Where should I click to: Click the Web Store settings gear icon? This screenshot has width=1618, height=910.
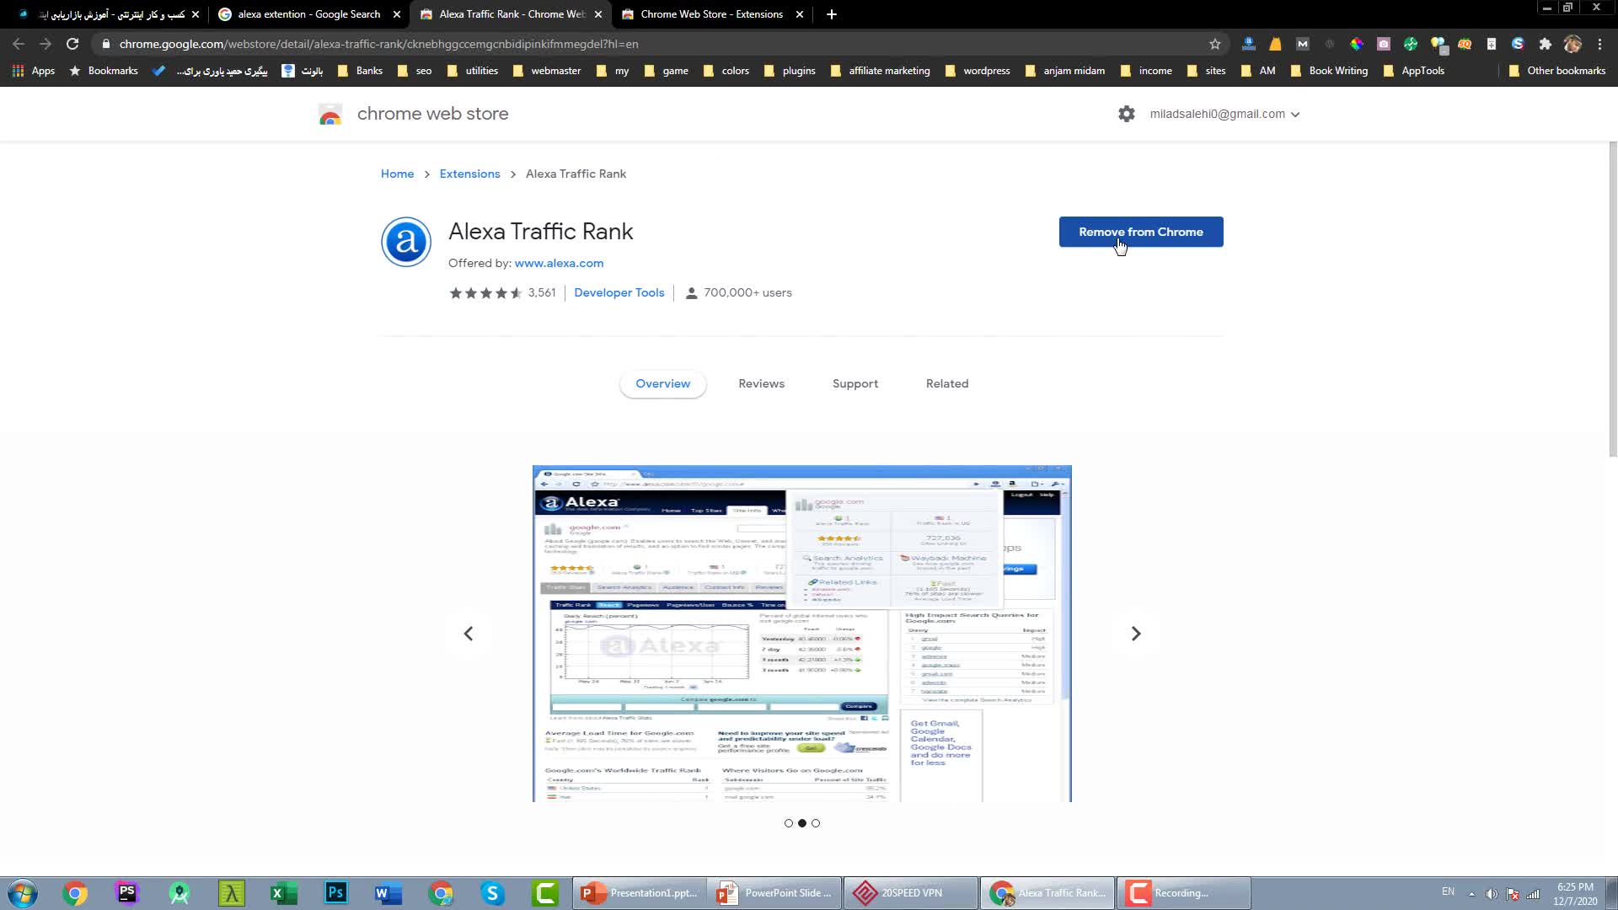pos(1127,114)
